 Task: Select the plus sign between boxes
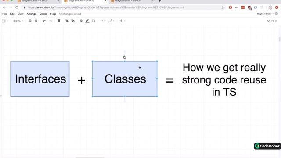click(81, 80)
